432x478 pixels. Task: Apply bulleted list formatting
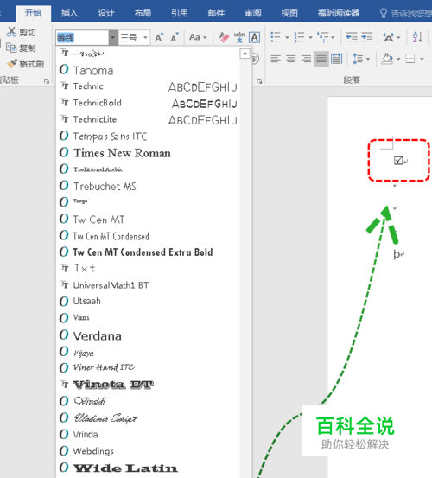276,37
